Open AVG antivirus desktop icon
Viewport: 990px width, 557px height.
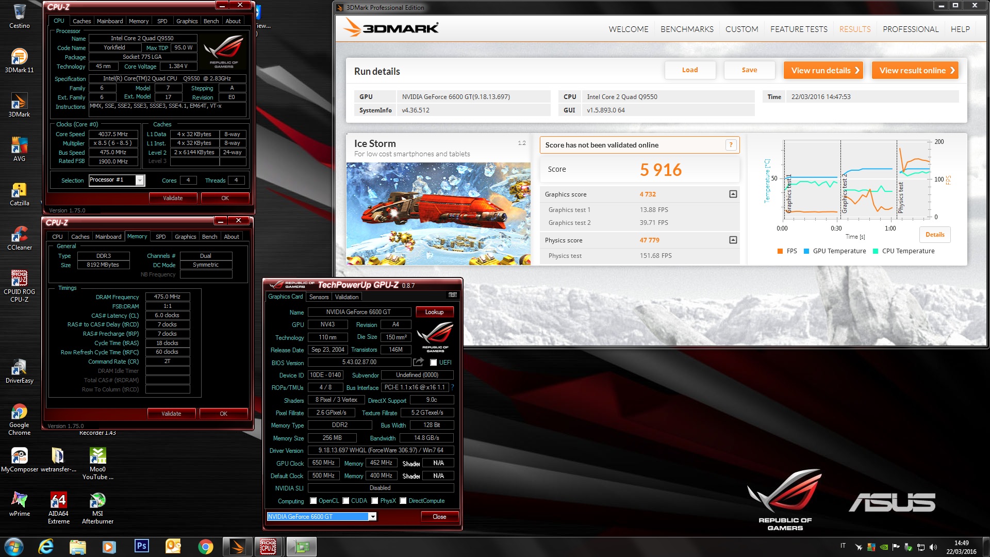point(19,149)
